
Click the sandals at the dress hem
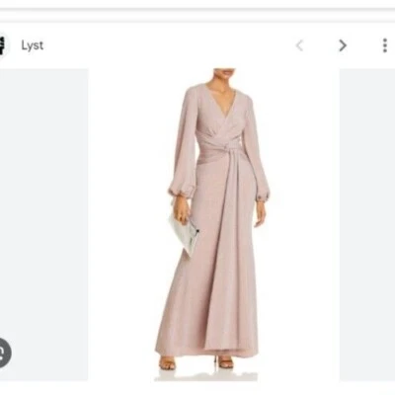coord(197,362)
